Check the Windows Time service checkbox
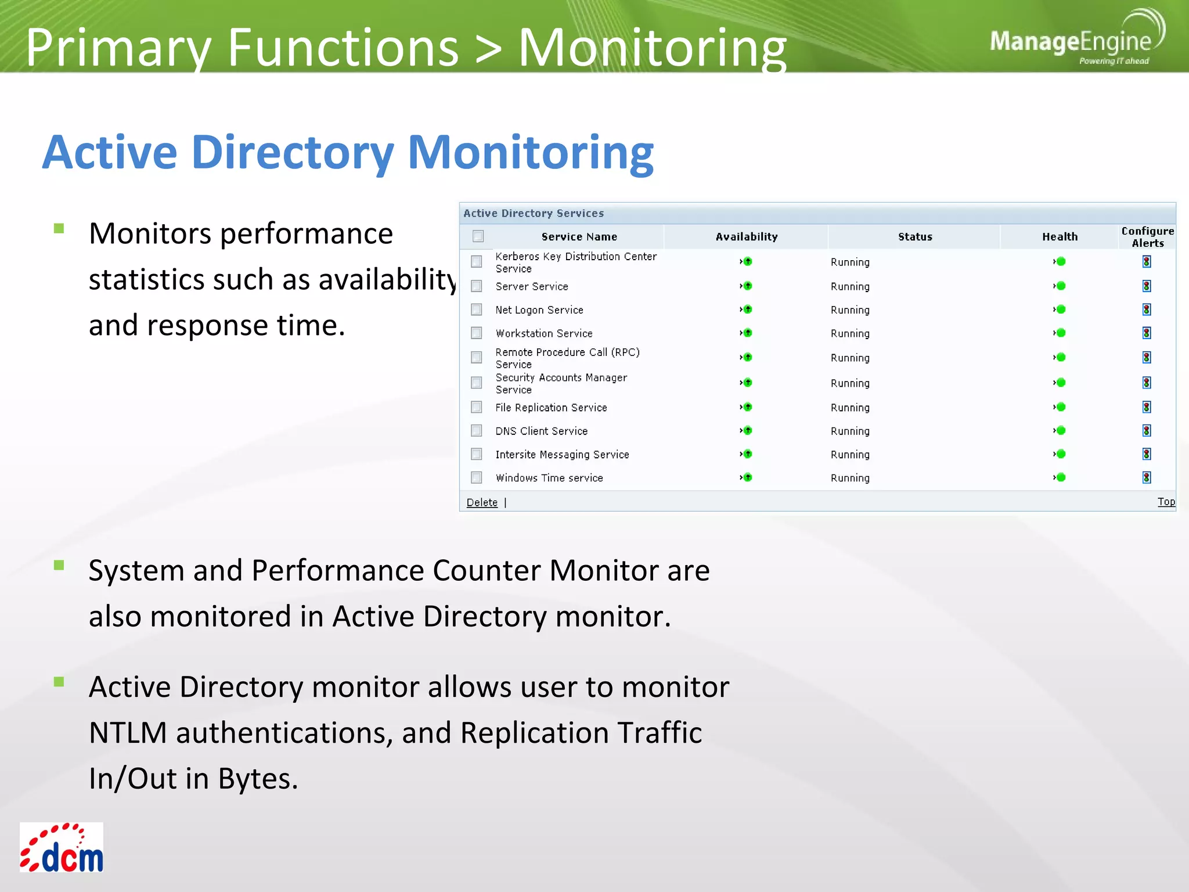 pyautogui.click(x=477, y=477)
